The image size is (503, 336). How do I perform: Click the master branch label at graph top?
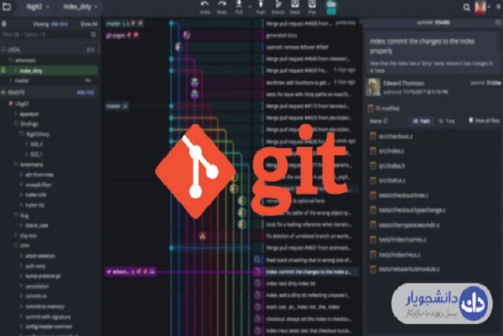[x=124, y=24]
